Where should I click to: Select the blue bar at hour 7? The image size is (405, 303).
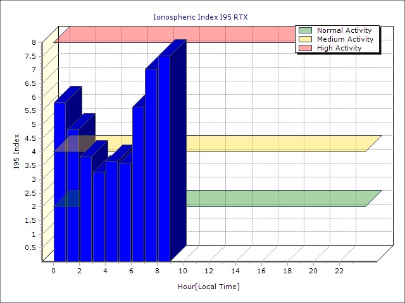pyautogui.click(x=151, y=164)
